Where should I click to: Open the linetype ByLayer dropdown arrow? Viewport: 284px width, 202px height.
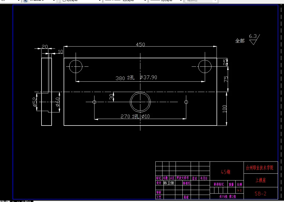click(x=145, y=1)
